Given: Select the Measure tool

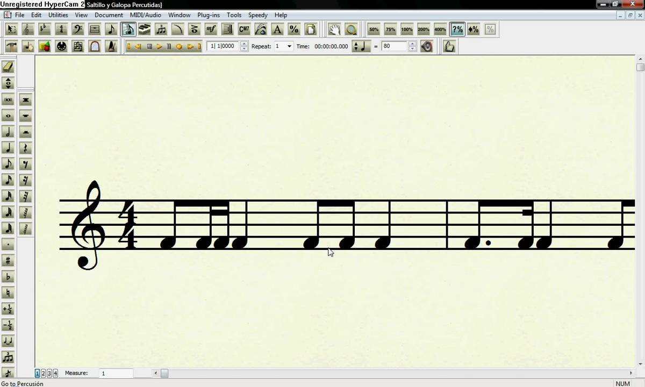Looking at the screenshot, I should [95, 29].
